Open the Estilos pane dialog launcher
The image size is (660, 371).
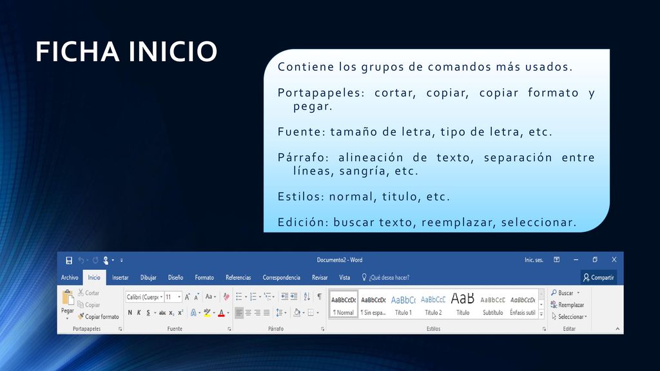[544, 329]
